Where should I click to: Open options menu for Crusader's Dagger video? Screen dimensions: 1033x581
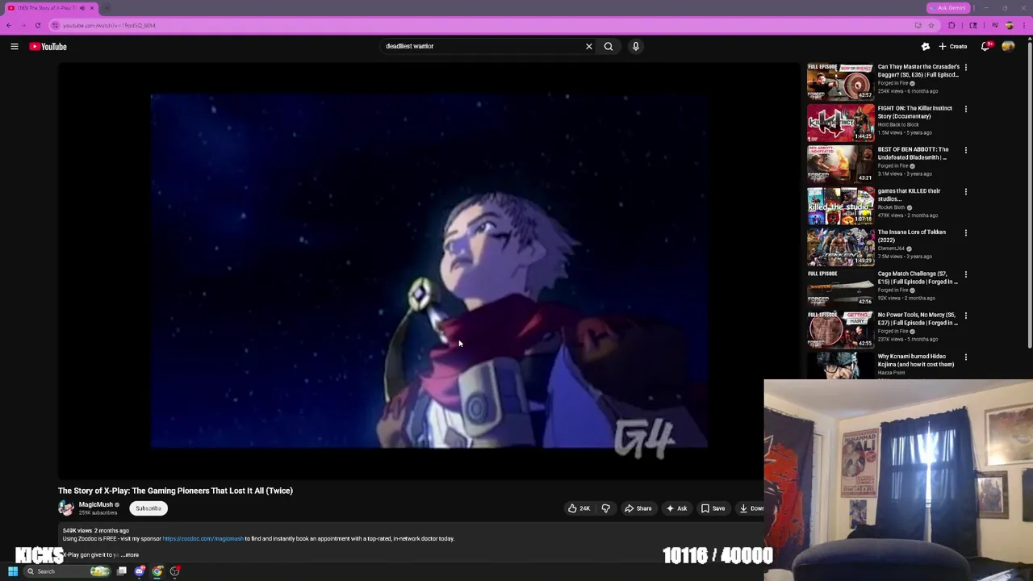pos(966,68)
